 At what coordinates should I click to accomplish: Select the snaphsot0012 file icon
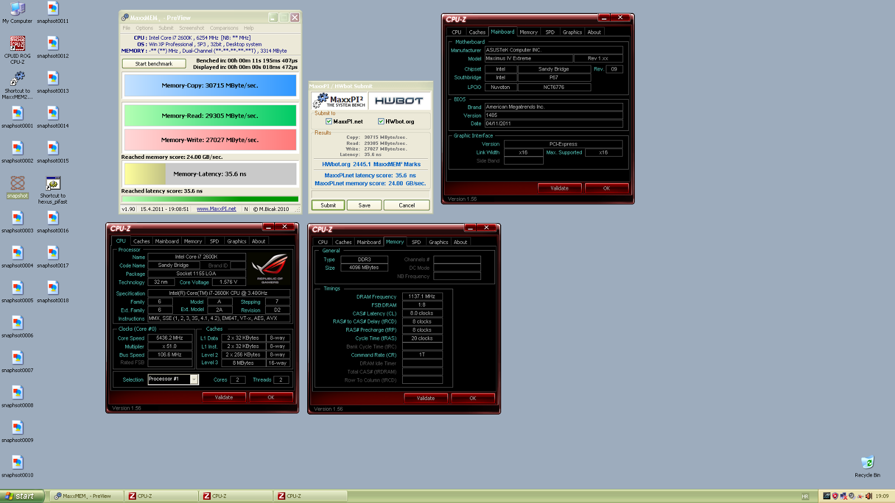[x=53, y=48]
